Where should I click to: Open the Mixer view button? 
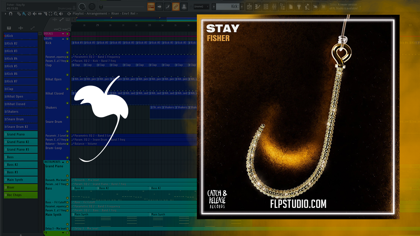[274, 6]
